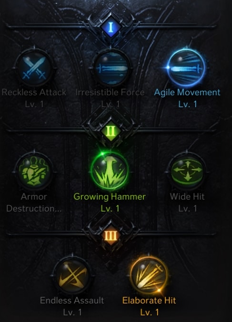The image size is (232, 322).
Task: Click the glowing Agile Movement icon
Action: pyautogui.click(x=187, y=68)
